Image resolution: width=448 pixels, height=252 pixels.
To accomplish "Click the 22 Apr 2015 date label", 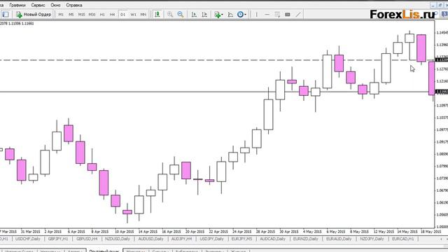I will pos(218,232).
